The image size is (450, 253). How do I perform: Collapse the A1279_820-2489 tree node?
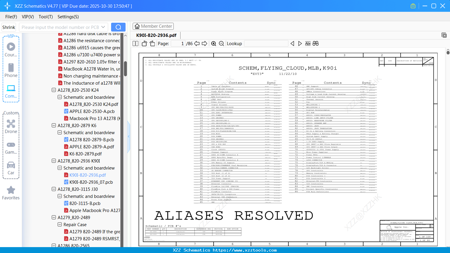point(54,218)
